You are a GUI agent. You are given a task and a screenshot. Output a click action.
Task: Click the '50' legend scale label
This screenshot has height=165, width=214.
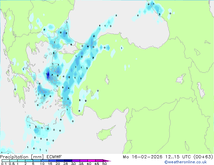click(x=105, y=164)
